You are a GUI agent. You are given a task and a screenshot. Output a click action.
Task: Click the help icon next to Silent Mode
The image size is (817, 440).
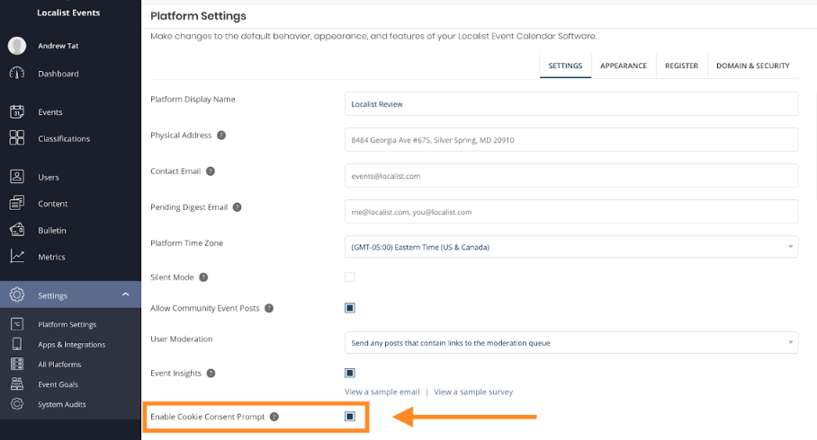[x=203, y=277]
